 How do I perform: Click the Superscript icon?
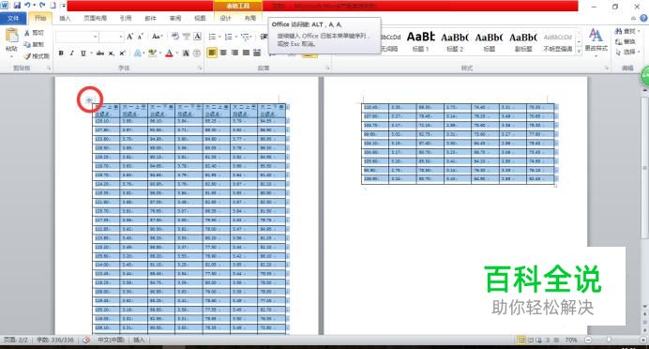(122, 53)
